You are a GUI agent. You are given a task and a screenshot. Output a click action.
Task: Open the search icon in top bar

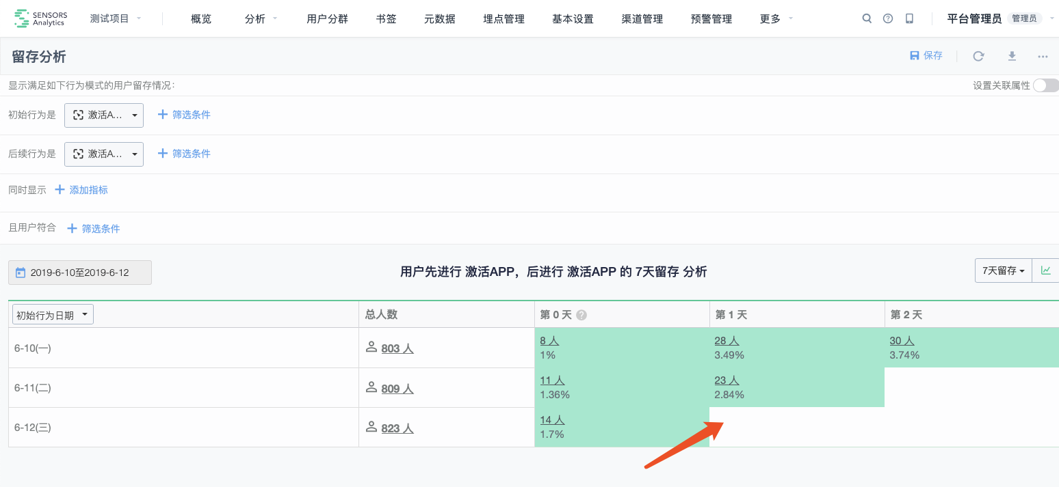coord(867,18)
